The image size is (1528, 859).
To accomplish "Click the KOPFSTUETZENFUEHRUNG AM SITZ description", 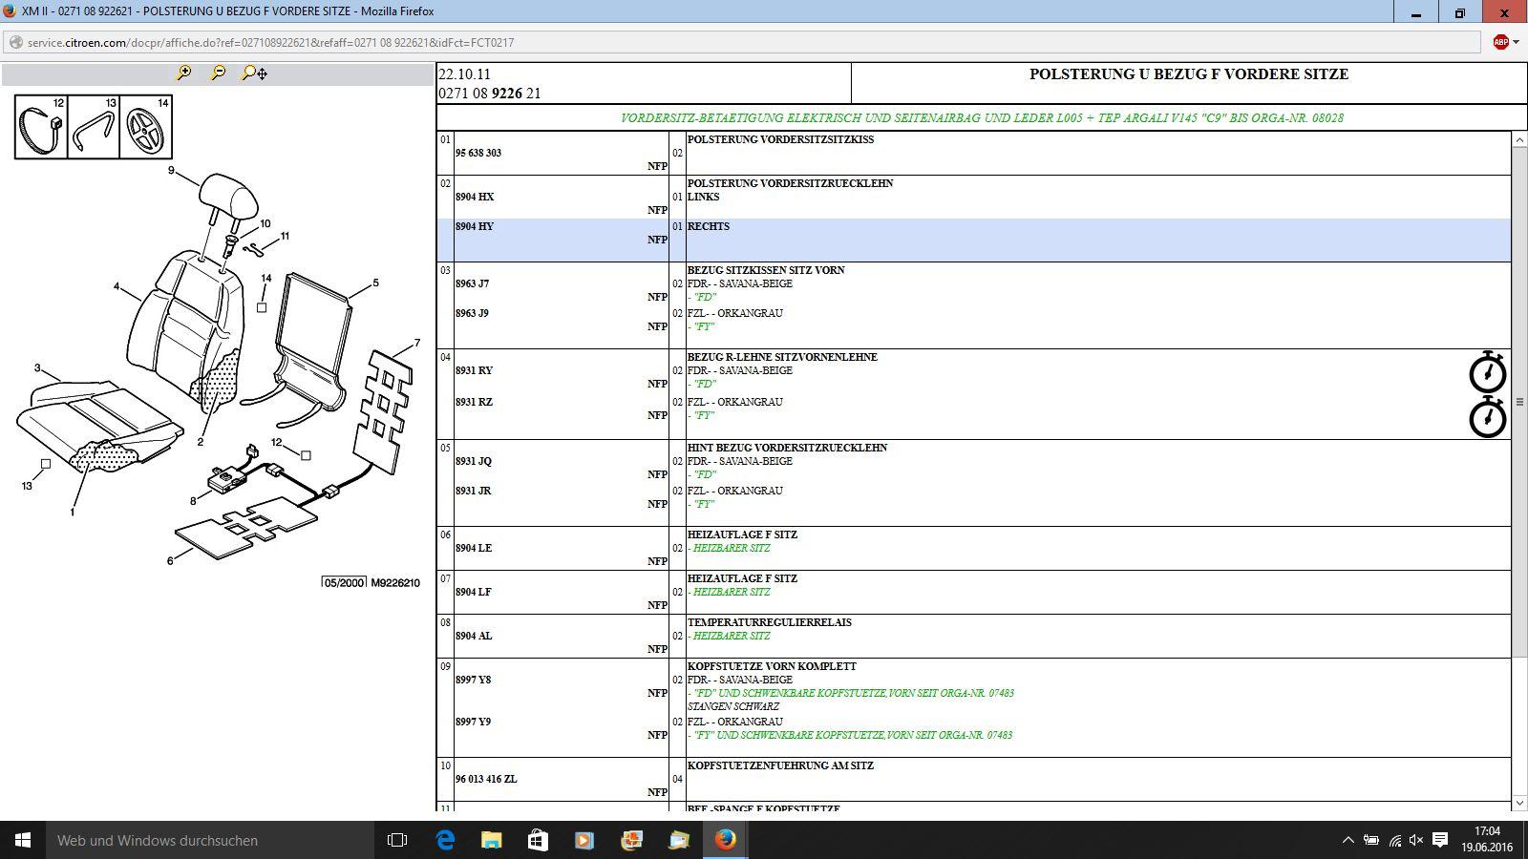I will pyautogui.click(x=780, y=765).
